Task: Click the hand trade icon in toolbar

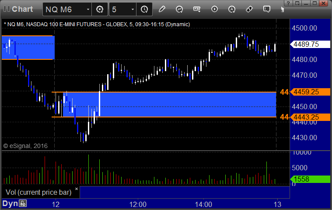Action: 282,9
